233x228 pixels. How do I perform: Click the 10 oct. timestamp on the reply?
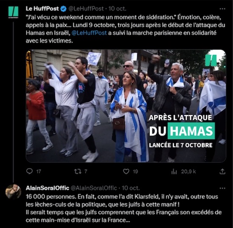131,188
